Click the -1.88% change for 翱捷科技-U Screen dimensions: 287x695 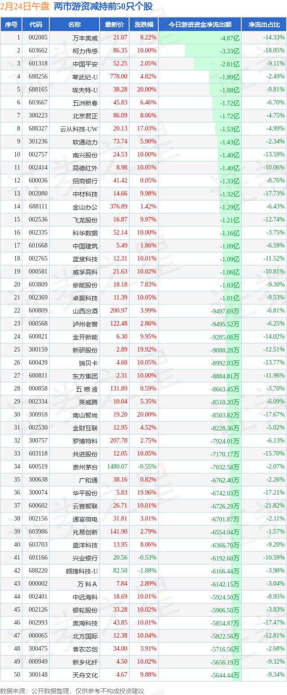148,571
